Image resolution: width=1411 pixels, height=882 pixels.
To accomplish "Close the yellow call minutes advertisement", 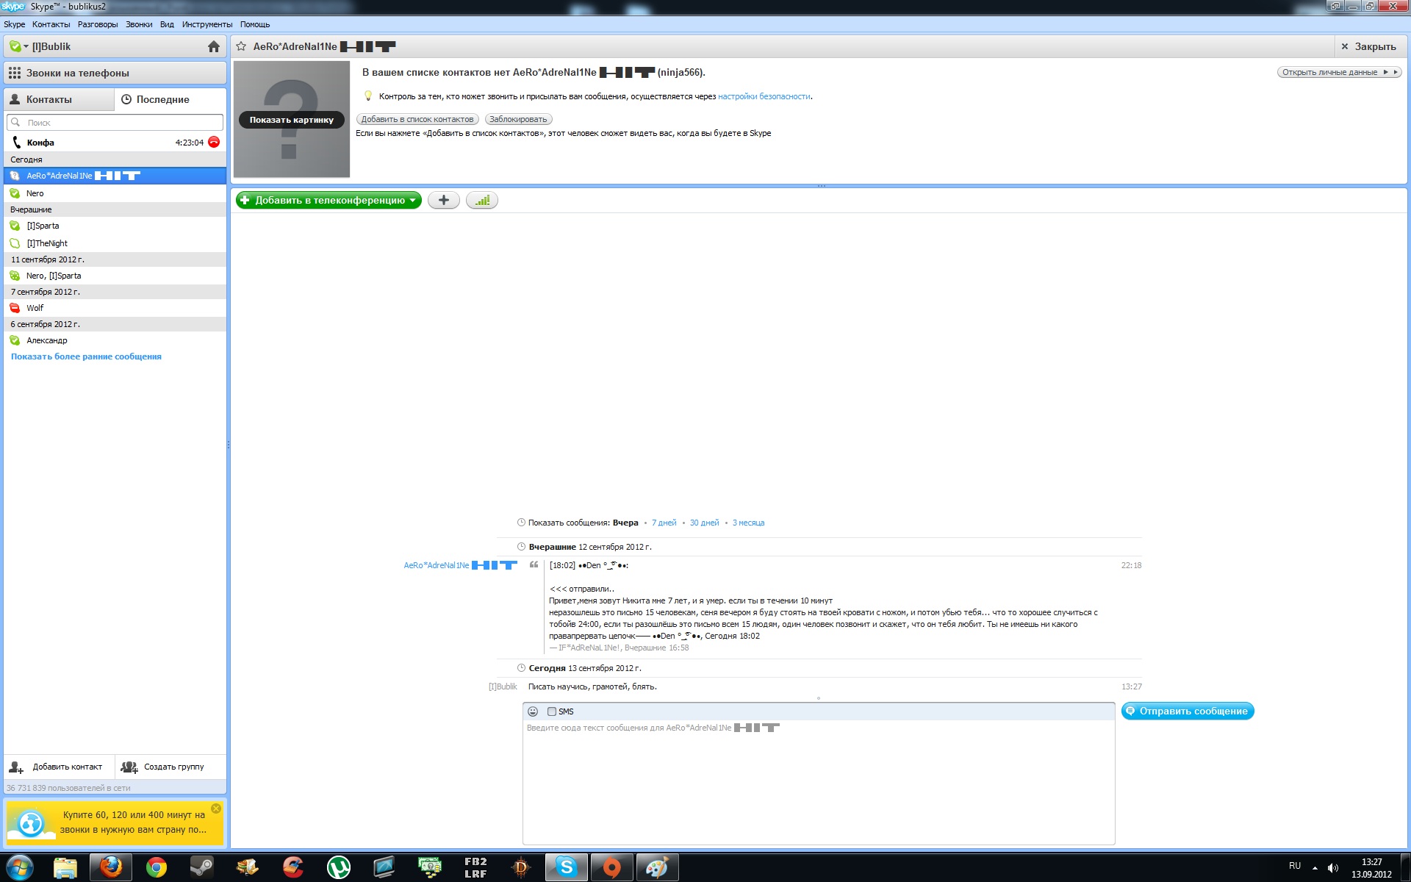I will tap(216, 808).
